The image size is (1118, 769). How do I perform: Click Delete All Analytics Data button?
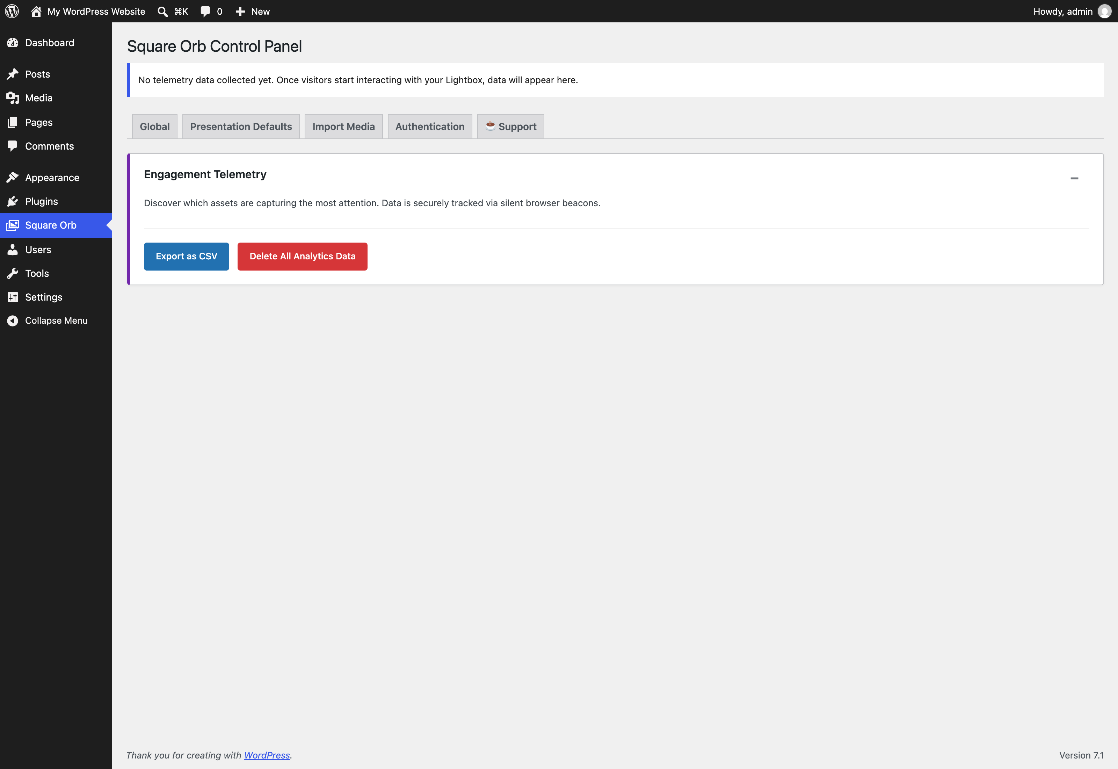coord(302,256)
